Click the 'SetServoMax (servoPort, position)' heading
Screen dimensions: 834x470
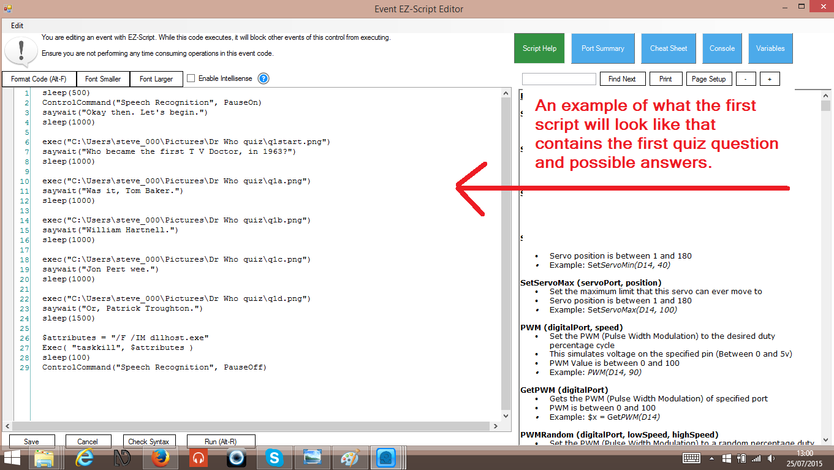pos(591,282)
